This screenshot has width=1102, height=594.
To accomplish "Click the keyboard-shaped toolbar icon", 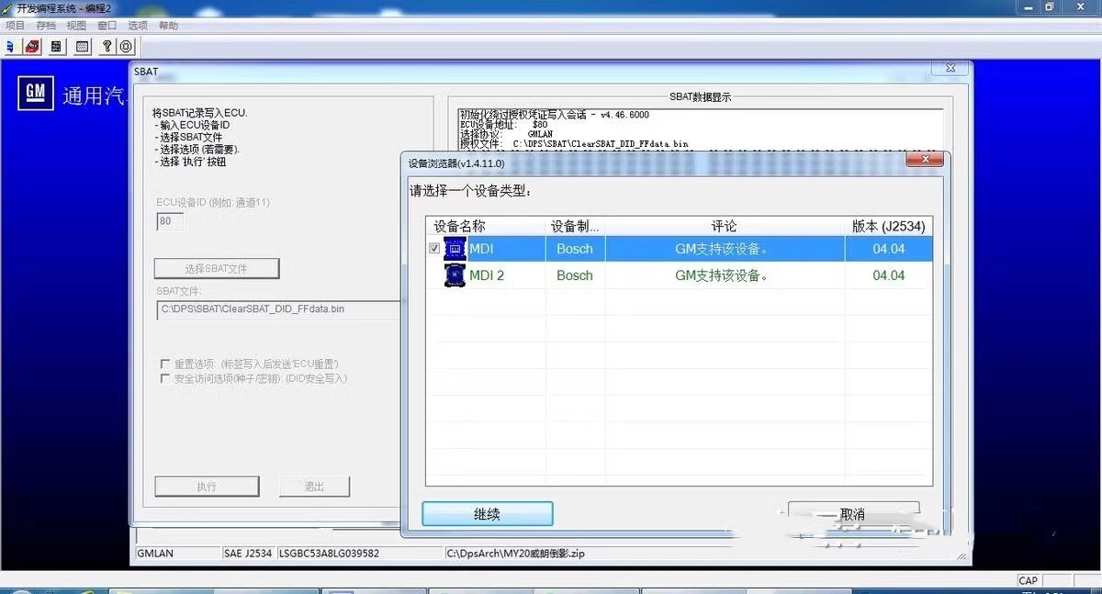I will click(x=83, y=46).
